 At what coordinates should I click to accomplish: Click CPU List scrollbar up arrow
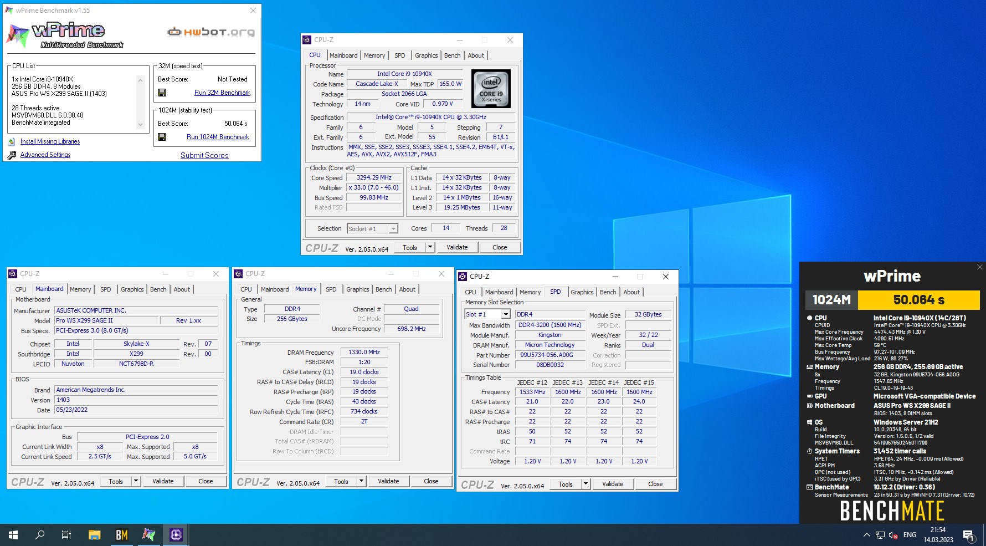(141, 80)
